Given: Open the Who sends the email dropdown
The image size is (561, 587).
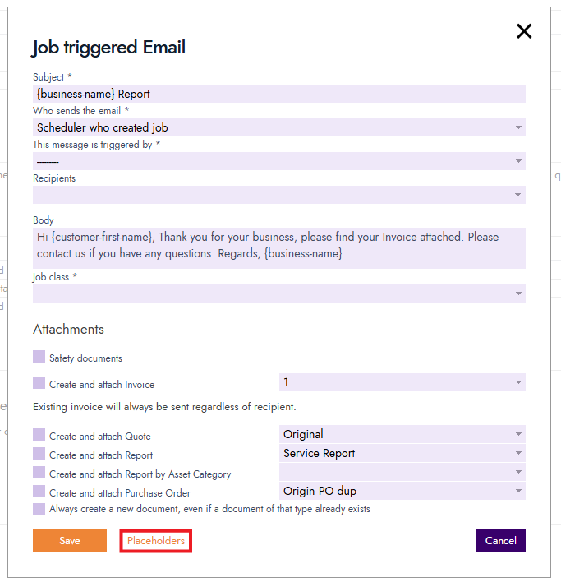Looking at the screenshot, I should [279, 127].
